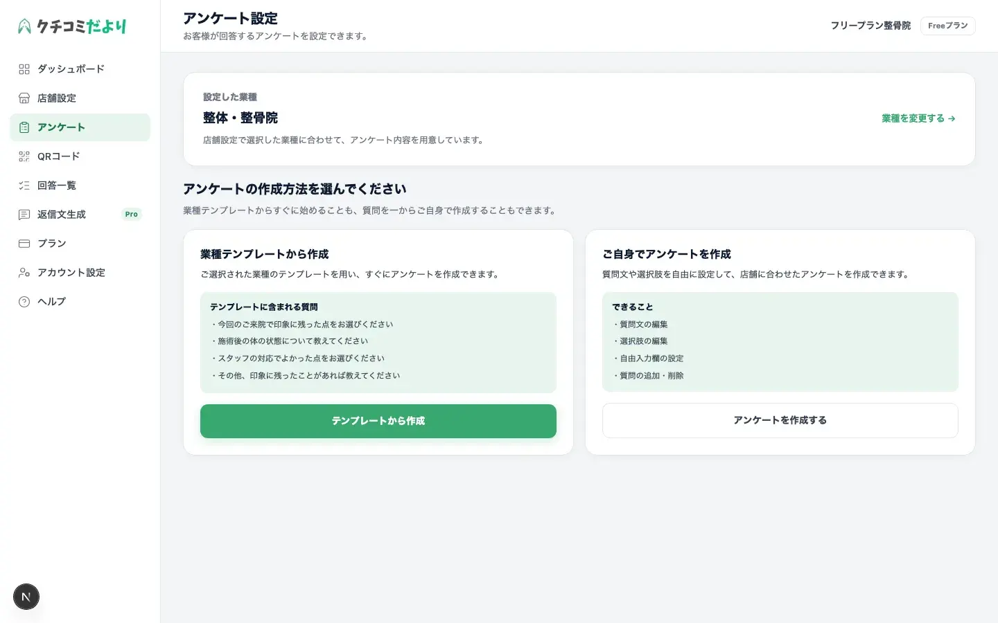The width and height of the screenshot is (998, 623).
Task: Click the ダッシュボード grid icon
Action: click(x=24, y=69)
